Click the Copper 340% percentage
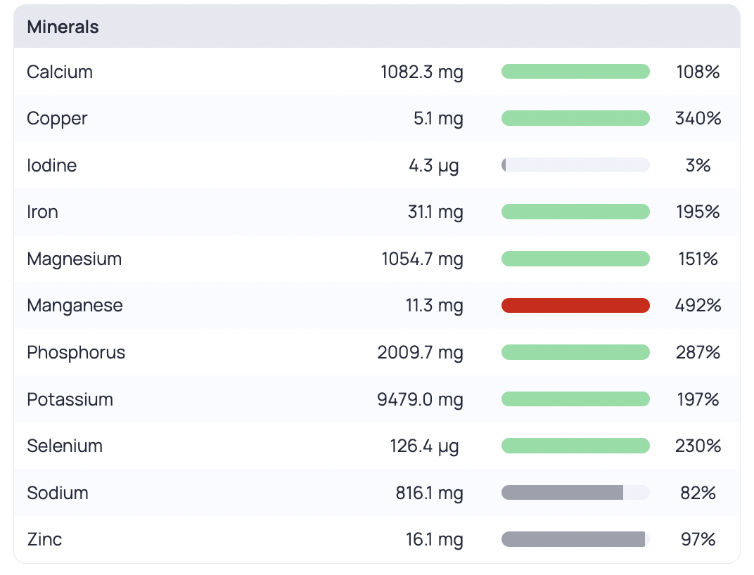Image resolution: width=754 pixels, height=575 pixels. [698, 118]
